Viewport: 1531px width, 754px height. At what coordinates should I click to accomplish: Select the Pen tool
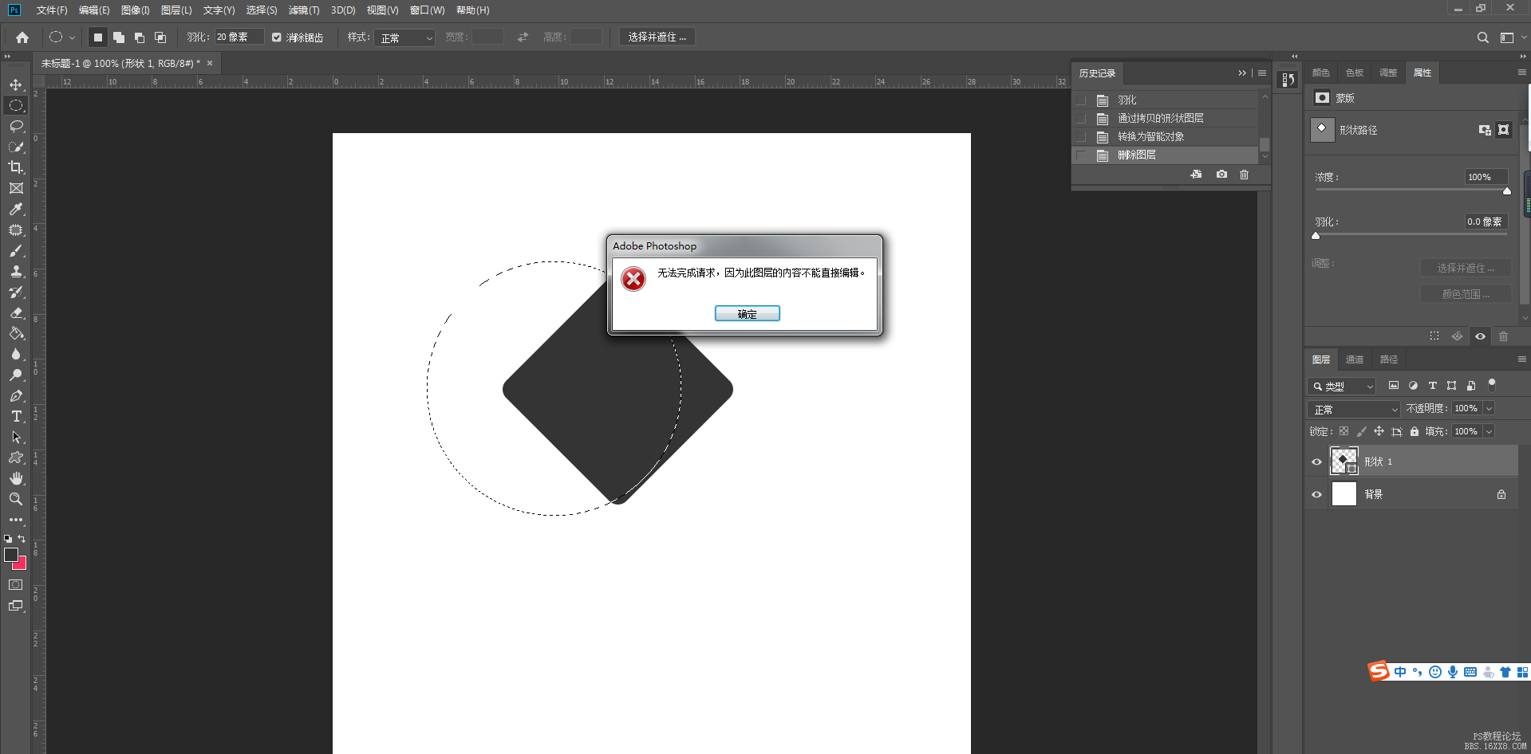(16, 395)
